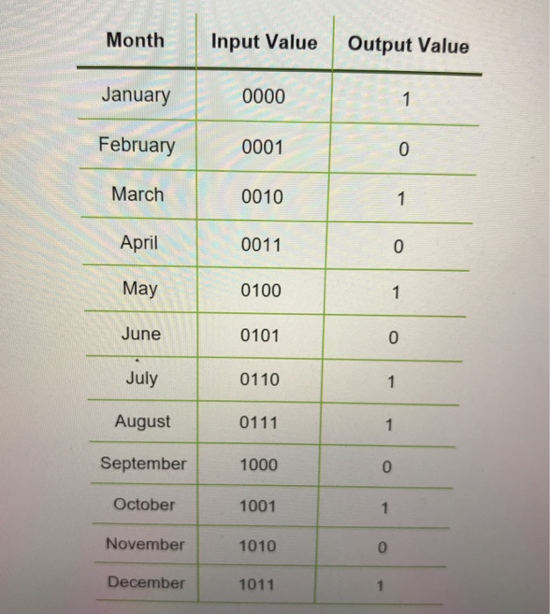Select the 1011 input value for December

click(x=257, y=585)
